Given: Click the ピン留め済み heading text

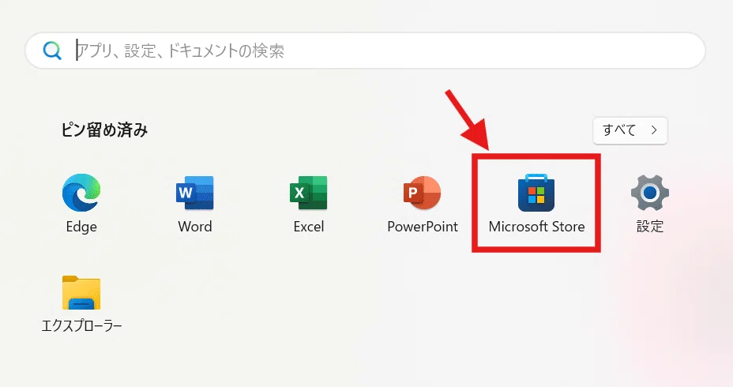Looking at the screenshot, I should [x=105, y=130].
